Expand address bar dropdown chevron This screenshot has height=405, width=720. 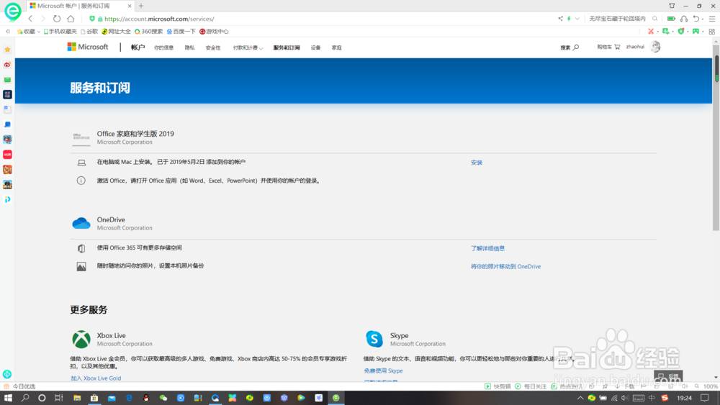click(x=577, y=19)
